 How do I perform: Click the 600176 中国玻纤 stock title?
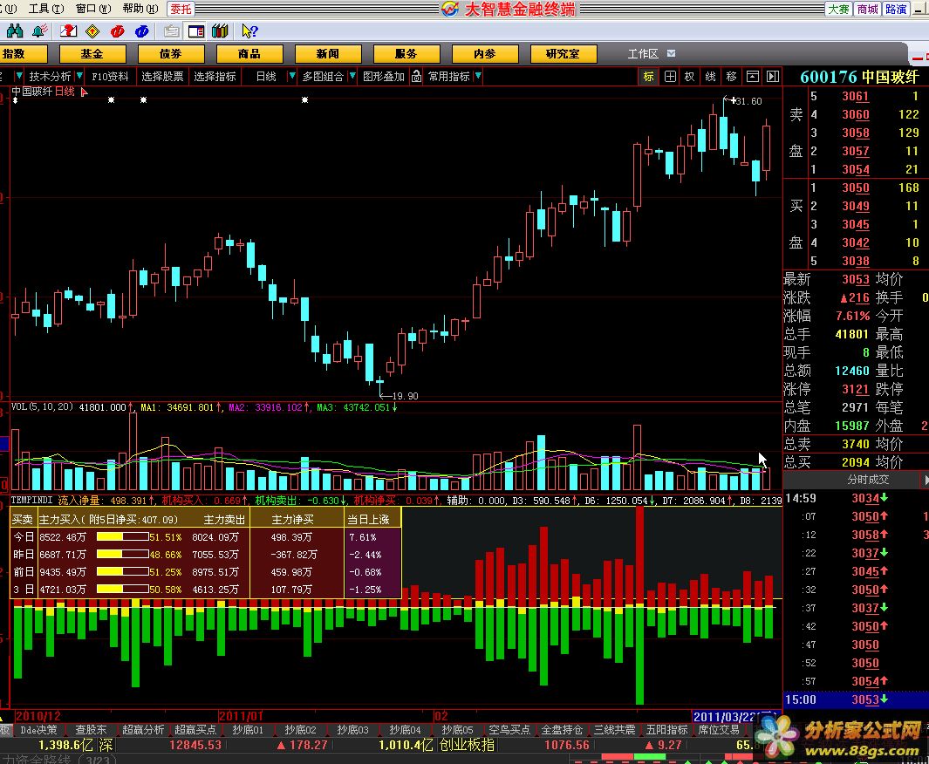pyautogui.click(x=859, y=77)
